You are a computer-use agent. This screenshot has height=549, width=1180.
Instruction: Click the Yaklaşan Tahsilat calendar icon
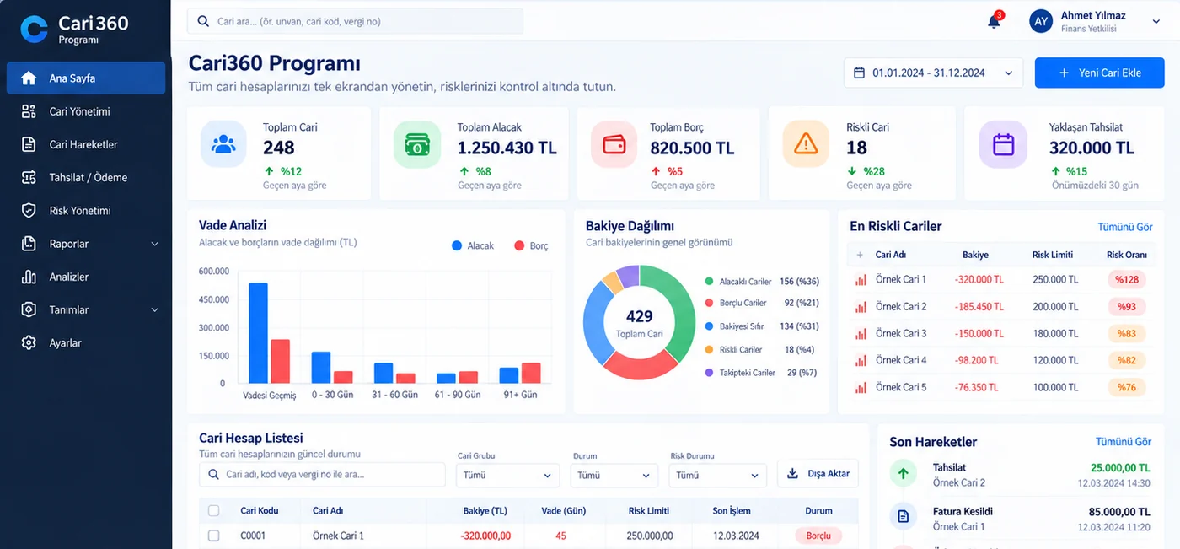pyautogui.click(x=1003, y=144)
